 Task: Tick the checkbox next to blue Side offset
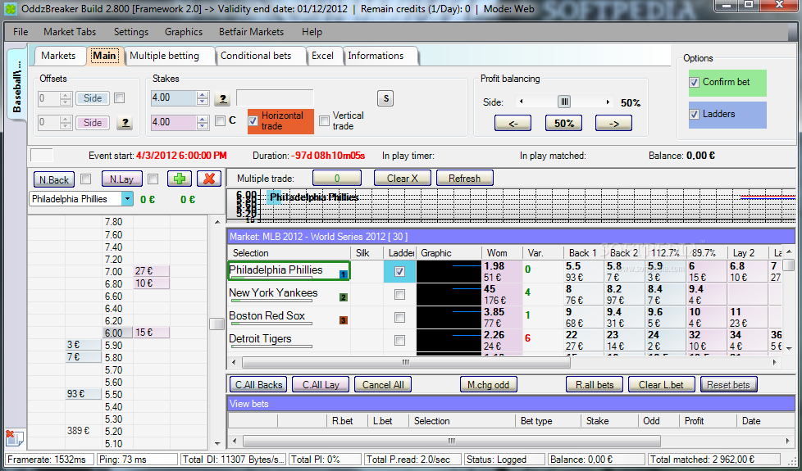(119, 97)
